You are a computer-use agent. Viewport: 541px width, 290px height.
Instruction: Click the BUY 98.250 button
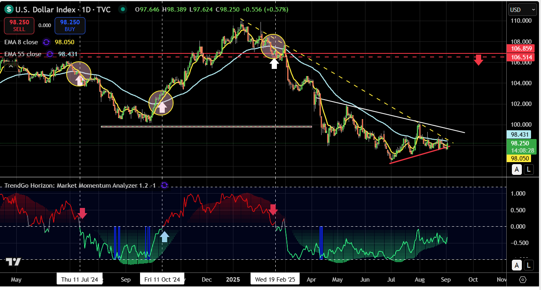tap(70, 25)
